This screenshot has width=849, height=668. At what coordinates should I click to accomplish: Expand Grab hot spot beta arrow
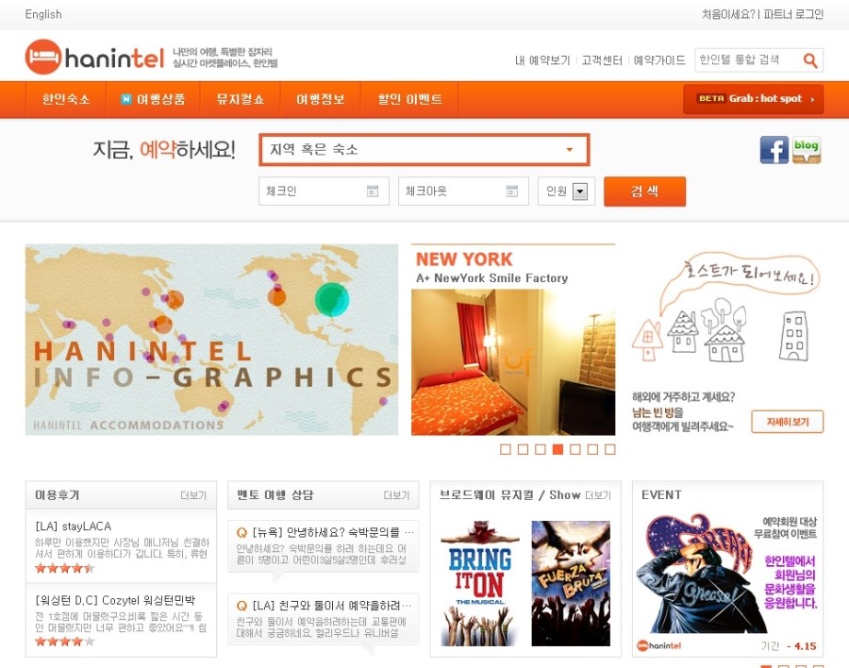click(x=812, y=99)
